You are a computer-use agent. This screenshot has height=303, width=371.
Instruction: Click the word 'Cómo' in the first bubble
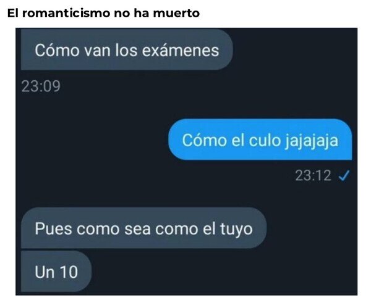coord(57,51)
